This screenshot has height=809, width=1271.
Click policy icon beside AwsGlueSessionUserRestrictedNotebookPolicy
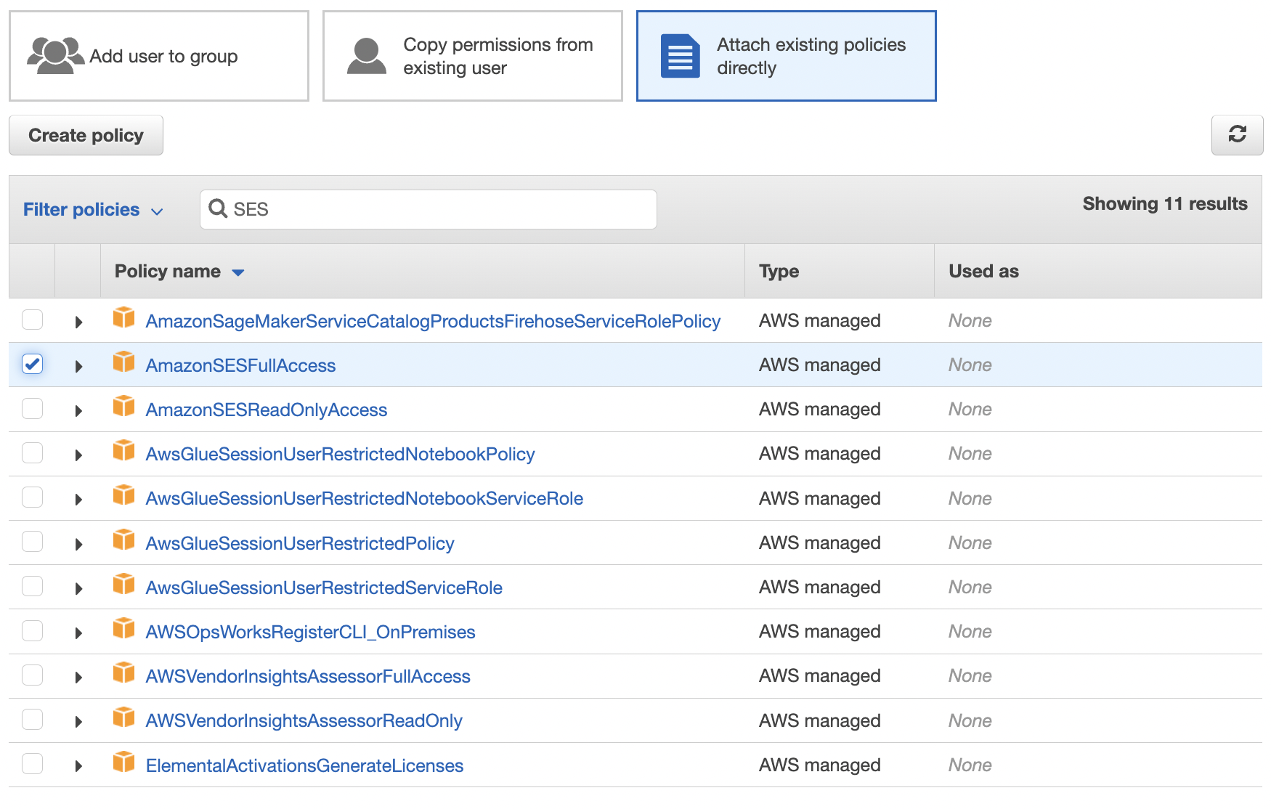[x=124, y=450]
